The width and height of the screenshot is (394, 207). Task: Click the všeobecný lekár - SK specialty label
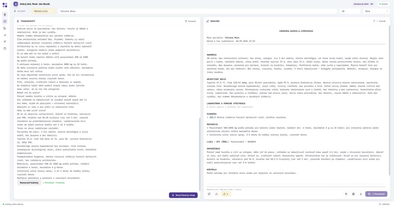[x=363, y=4]
